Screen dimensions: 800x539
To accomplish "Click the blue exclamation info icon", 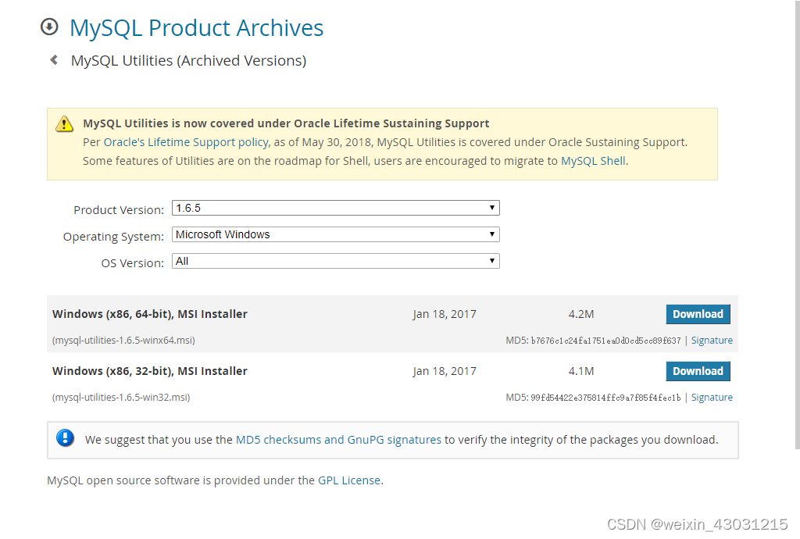I will pyautogui.click(x=66, y=437).
